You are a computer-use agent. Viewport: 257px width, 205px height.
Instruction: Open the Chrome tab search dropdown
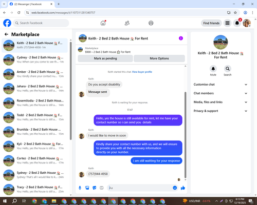[x=4, y=4]
